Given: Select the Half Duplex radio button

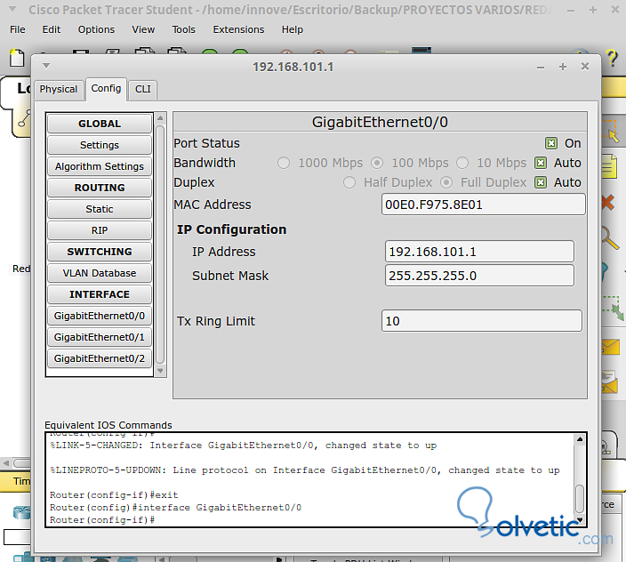Looking at the screenshot, I should tap(349, 182).
